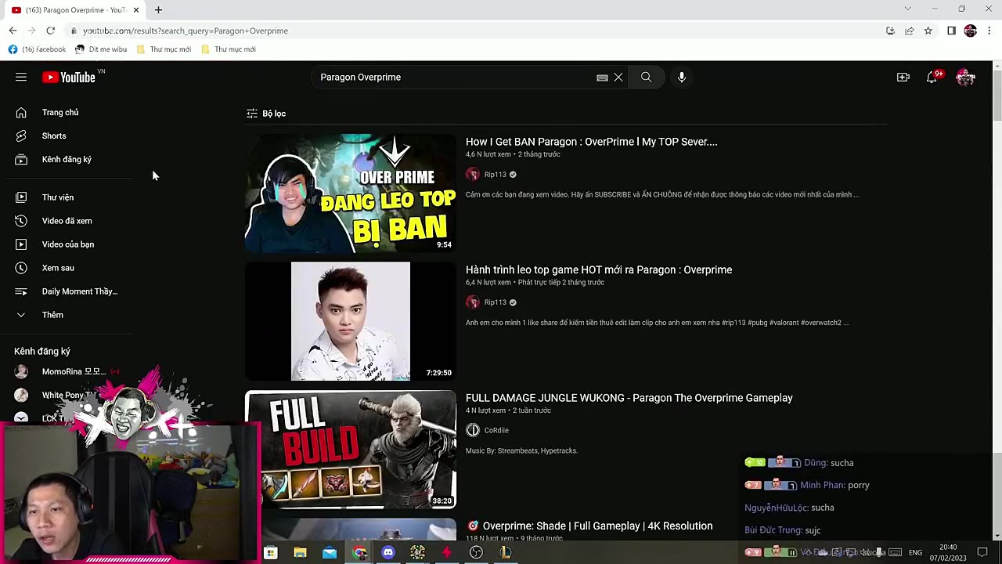Open OBS Studio from taskbar
The image size is (1002, 564).
tap(476, 552)
